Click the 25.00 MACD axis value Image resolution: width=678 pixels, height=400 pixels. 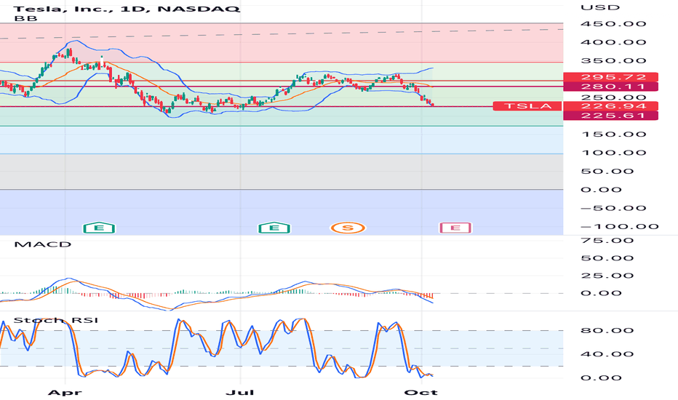coord(607,276)
